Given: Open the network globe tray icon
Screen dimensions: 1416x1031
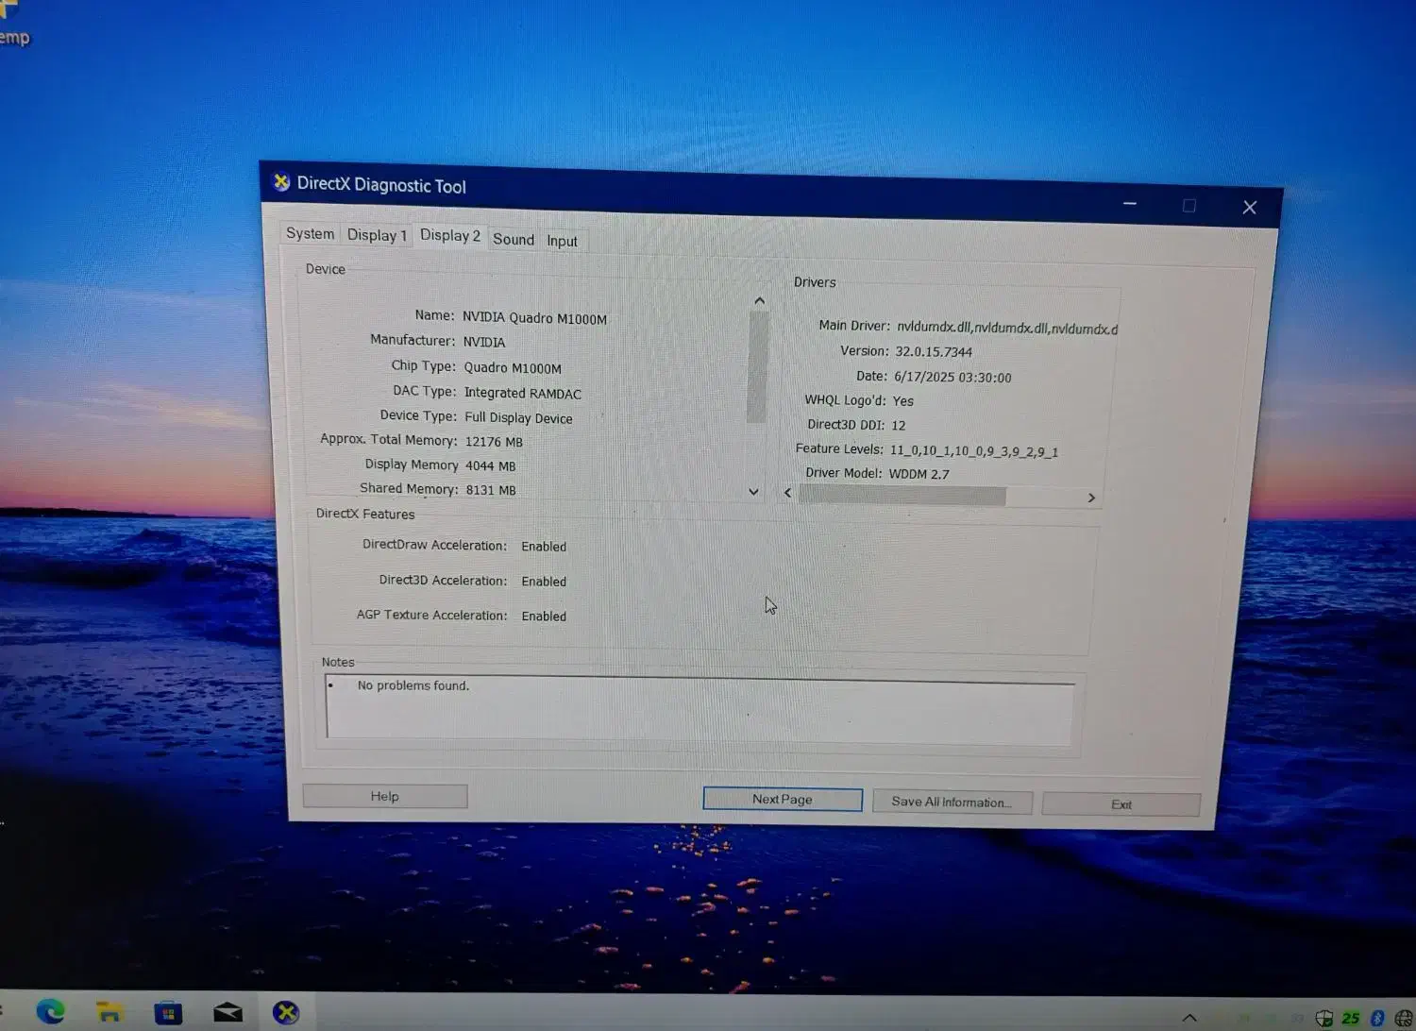Looking at the screenshot, I should click(x=1404, y=1018).
